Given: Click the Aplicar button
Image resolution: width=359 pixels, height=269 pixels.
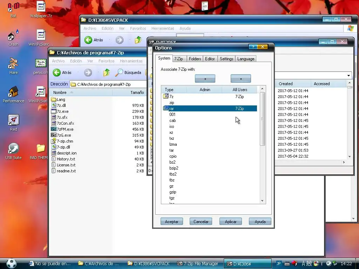Looking at the screenshot, I should click(x=231, y=221).
